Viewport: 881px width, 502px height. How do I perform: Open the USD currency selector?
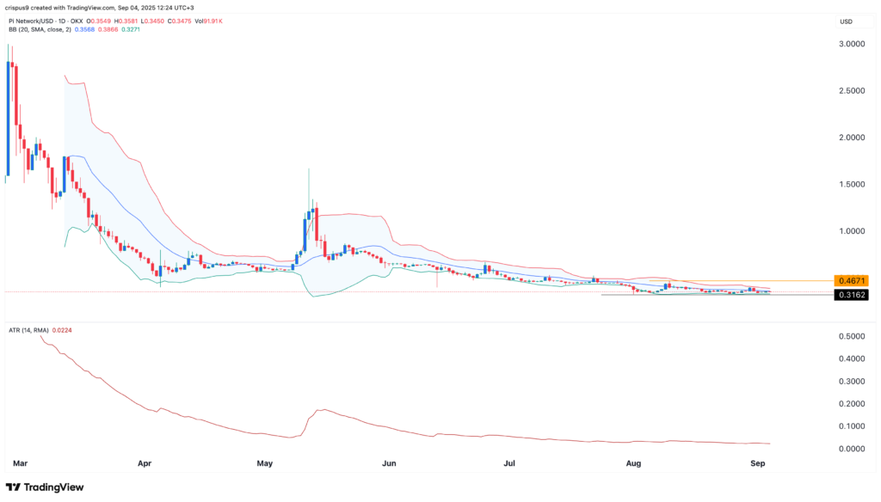click(x=845, y=21)
